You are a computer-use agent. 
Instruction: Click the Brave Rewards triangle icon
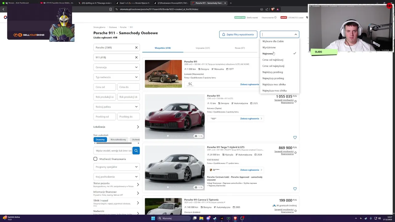277,9
